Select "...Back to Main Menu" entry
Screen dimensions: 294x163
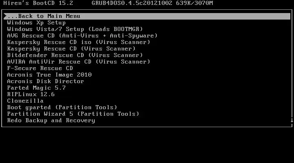tap(147, 16)
